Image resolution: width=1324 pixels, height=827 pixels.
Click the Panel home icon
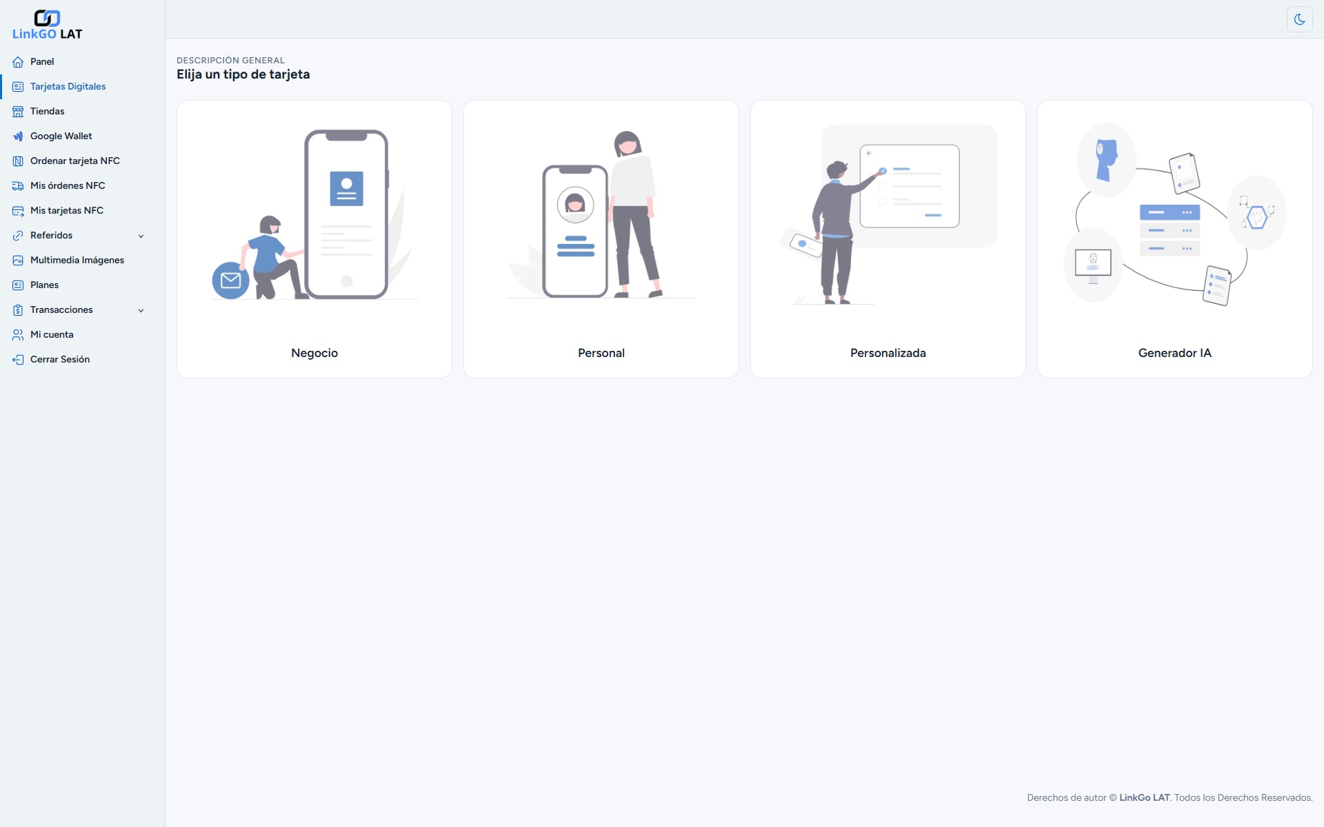(x=18, y=62)
